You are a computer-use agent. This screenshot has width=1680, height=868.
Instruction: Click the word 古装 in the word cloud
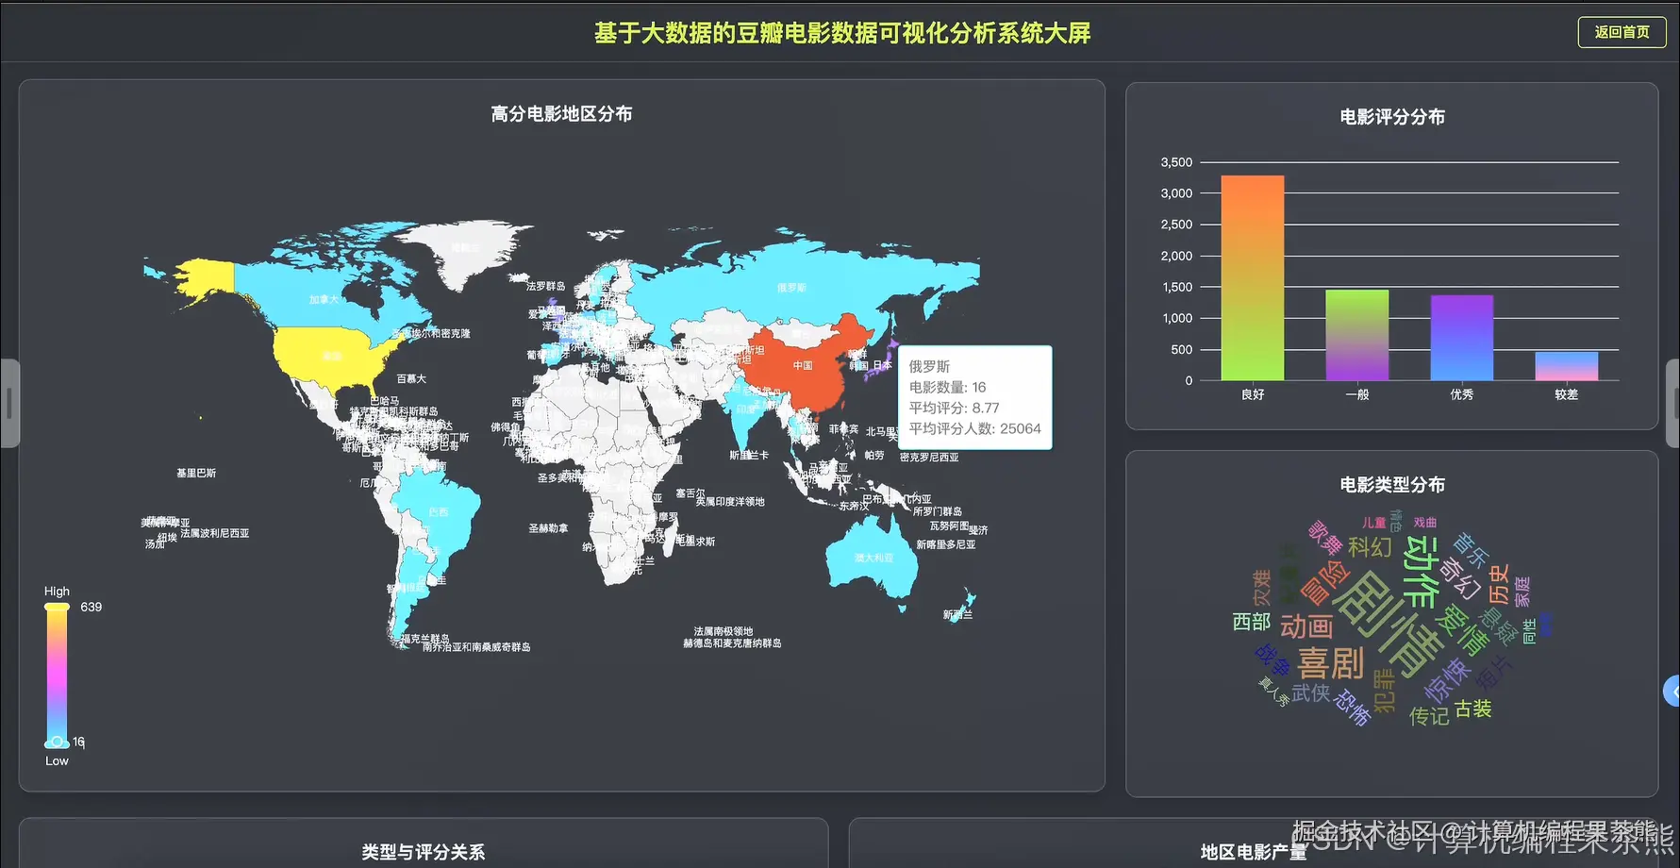pos(1472,709)
